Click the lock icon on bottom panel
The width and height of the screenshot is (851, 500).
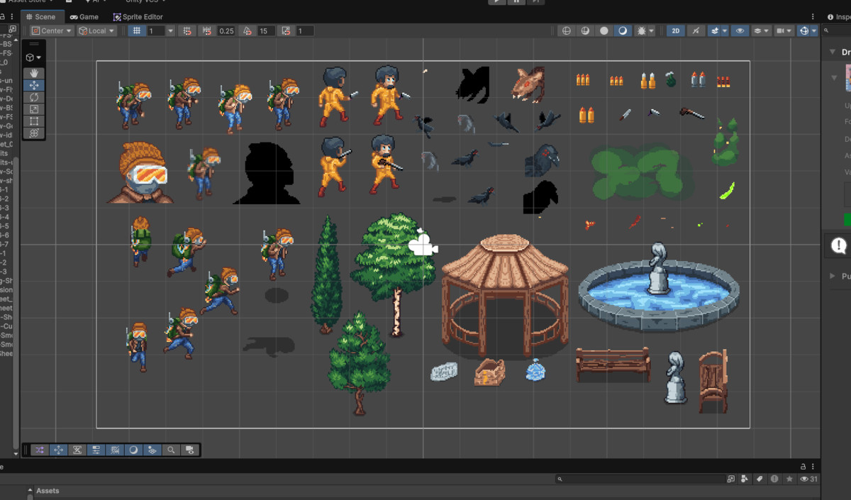pyautogui.click(x=803, y=466)
